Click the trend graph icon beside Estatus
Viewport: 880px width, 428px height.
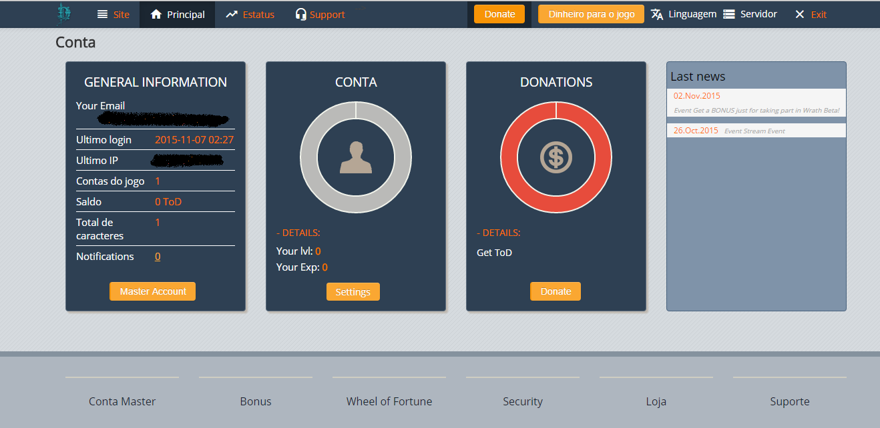[232, 14]
